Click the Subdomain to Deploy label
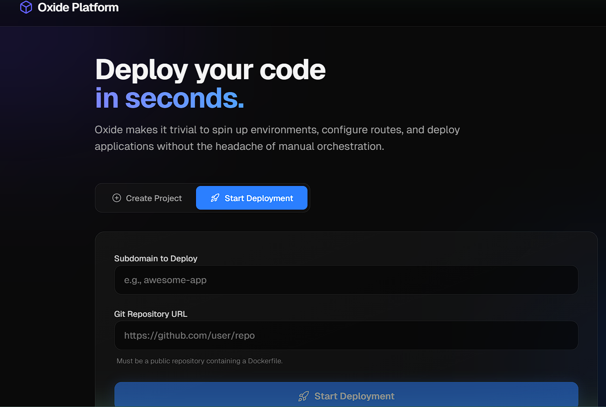 (x=156, y=259)
